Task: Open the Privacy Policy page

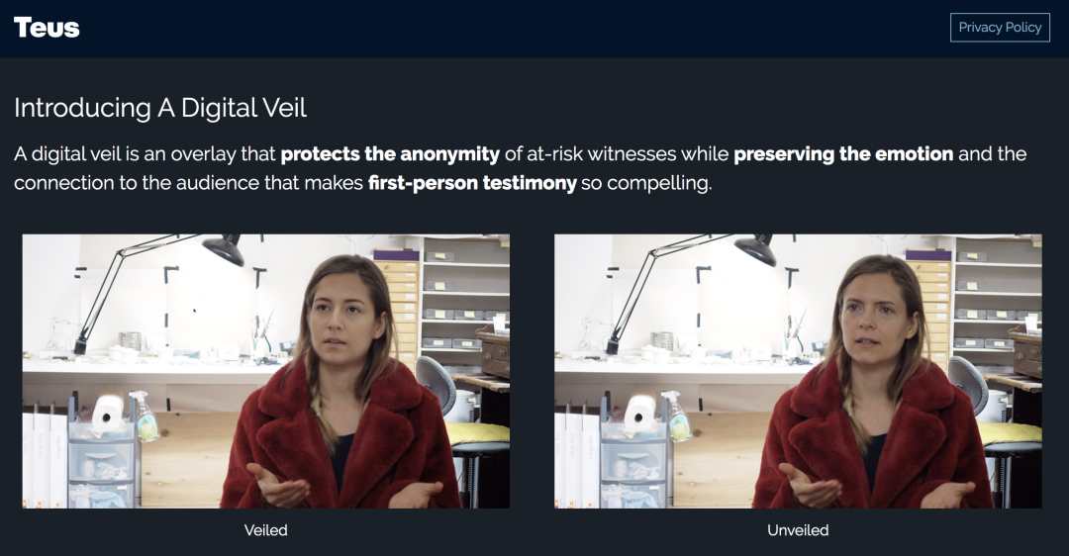Action: pos(1000,28)
